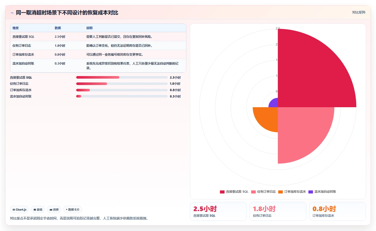Toggle 仅有订单日志 legend swatch
The width and height of the screenshot is (376, 231).
(x=253, y=192)
